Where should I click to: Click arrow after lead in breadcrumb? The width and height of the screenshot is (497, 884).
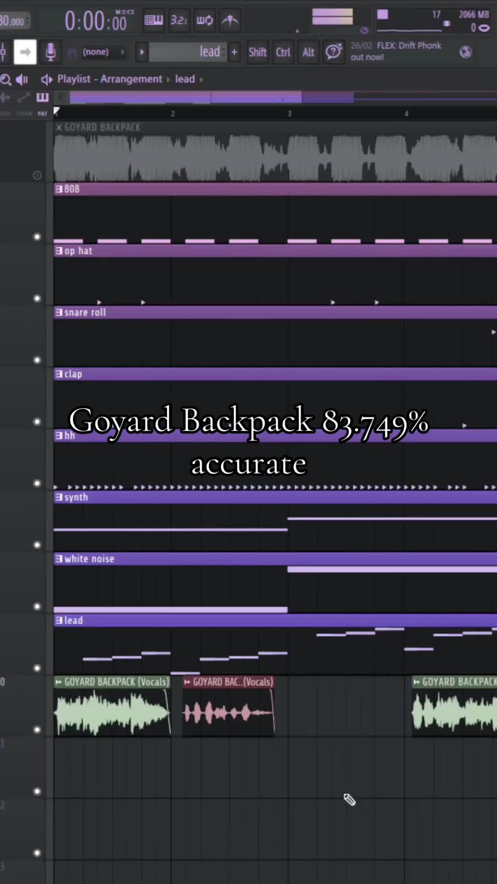tap(201, 80)
